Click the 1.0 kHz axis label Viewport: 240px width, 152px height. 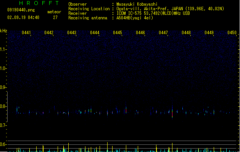pyautogui.click(x=3, y=68)
